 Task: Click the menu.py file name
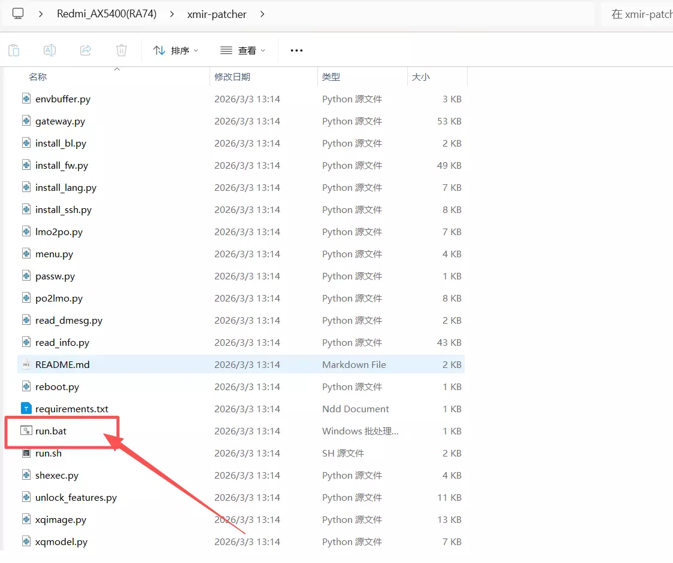(54, 254)
